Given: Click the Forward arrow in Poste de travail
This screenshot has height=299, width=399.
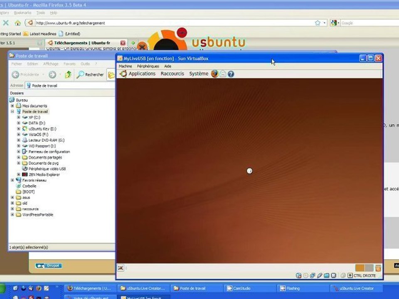Looking at the screenshot, I should (x=52, y=74).
